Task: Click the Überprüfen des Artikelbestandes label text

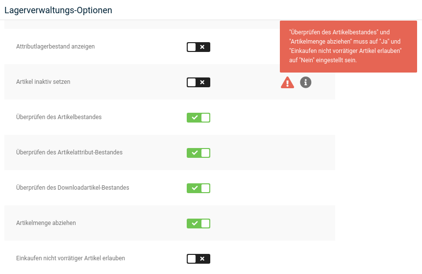Action: click(x=59, y=117)
